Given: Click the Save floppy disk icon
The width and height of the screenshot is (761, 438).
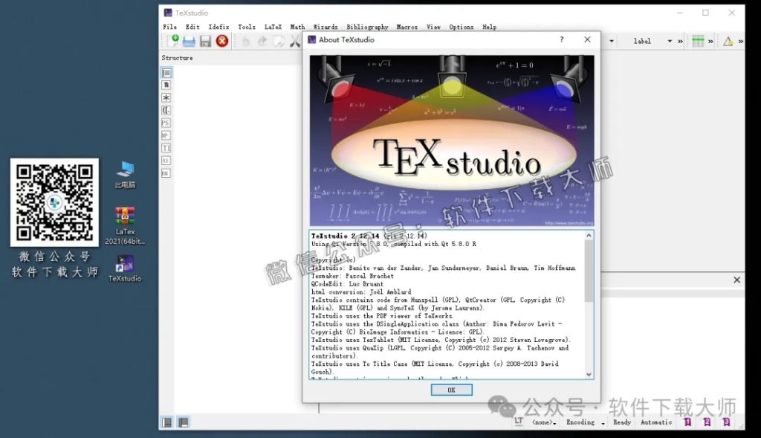Looking at the screenshot, I should 205,42.
